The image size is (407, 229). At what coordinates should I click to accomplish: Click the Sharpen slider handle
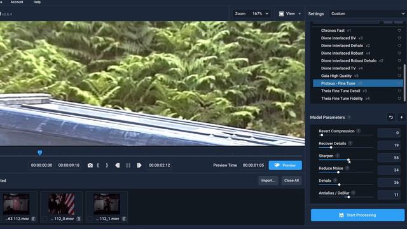pyautogui.click(x=348, y=160)
